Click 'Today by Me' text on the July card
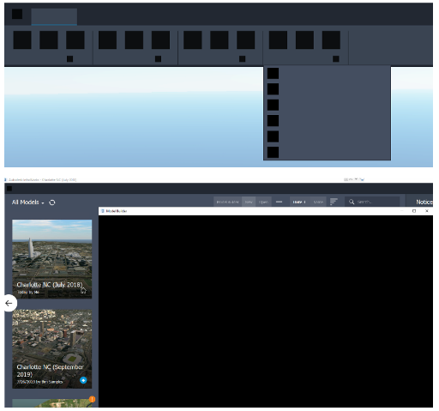This screenshot has width=439, height=411. tap(28, 292)
